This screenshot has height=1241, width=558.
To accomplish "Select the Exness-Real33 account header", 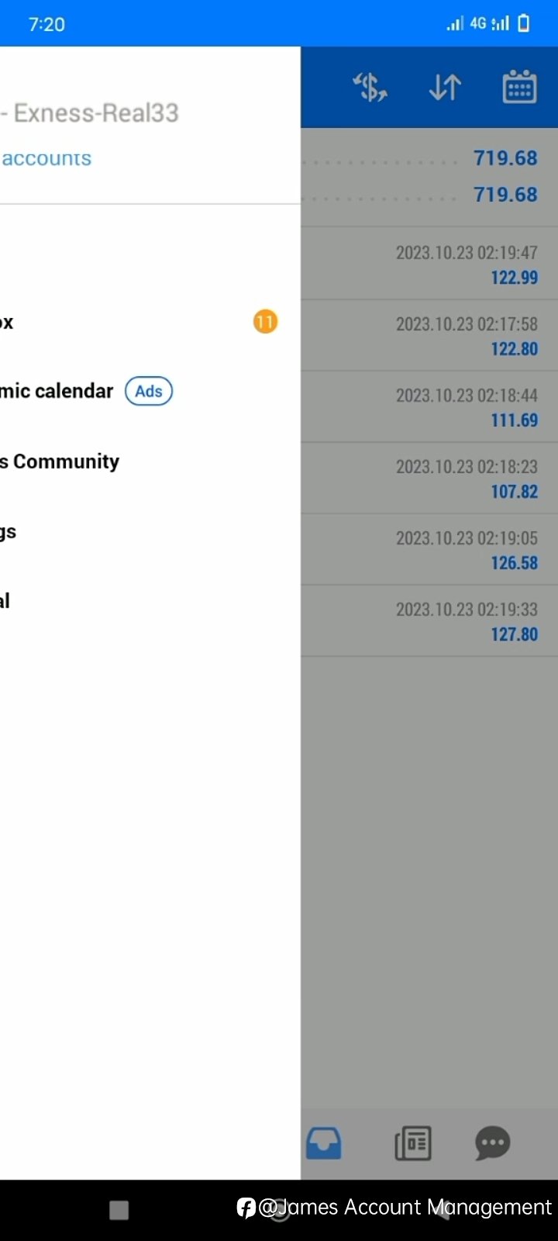I will [x=90, y=113].
